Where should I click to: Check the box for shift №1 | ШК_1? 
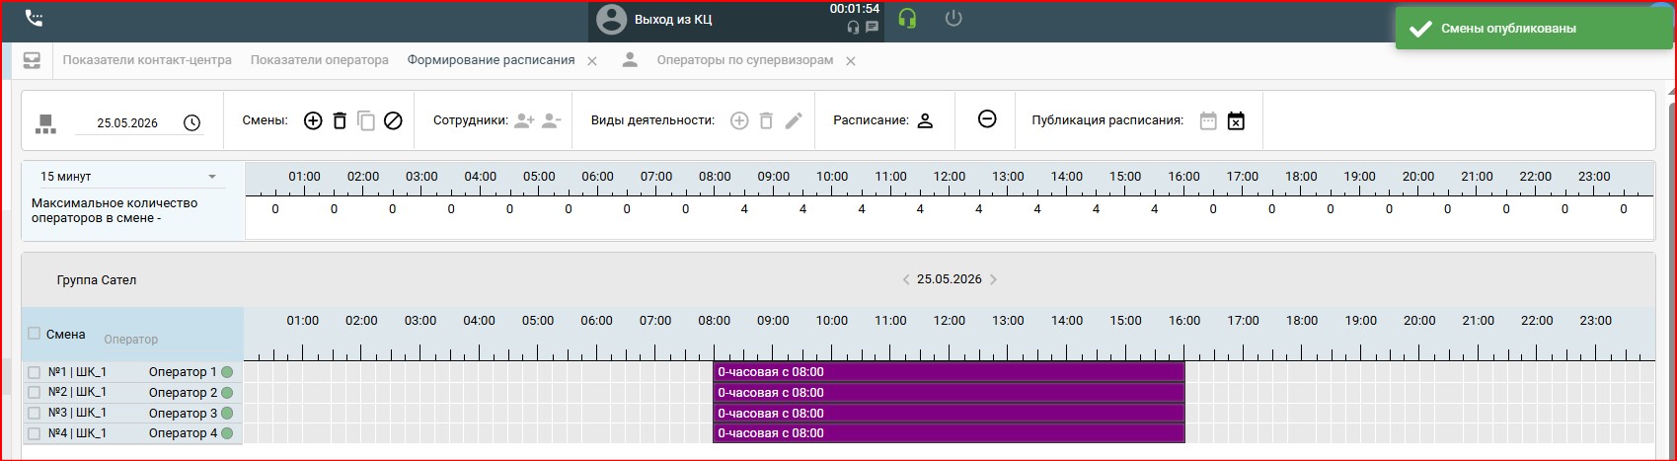[34, 372]
